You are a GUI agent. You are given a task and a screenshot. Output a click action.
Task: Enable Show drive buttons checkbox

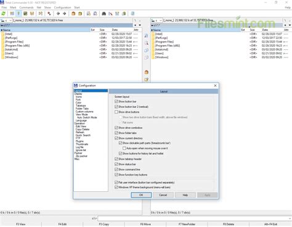pyautogui.click(x=116, y=112)
